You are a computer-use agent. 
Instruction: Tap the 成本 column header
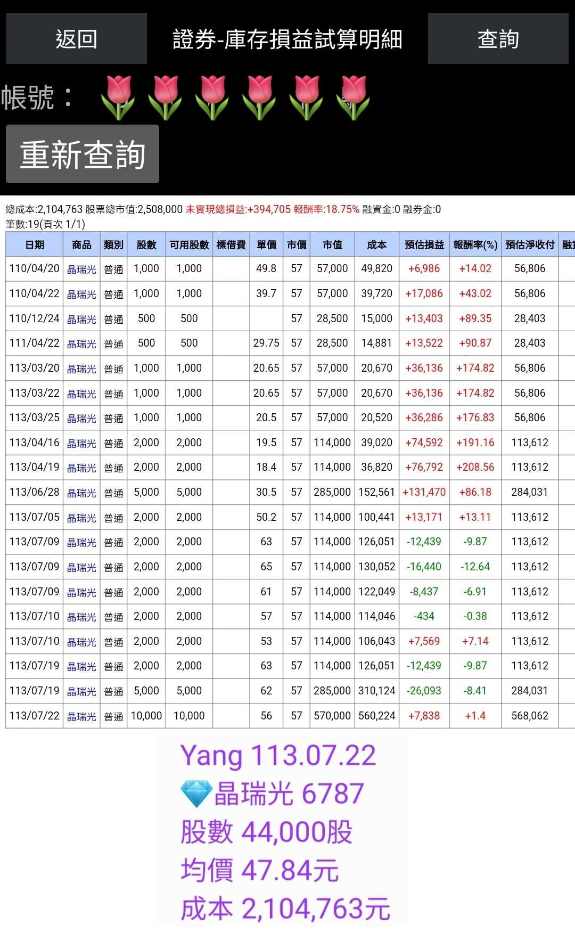pos(376,244)
